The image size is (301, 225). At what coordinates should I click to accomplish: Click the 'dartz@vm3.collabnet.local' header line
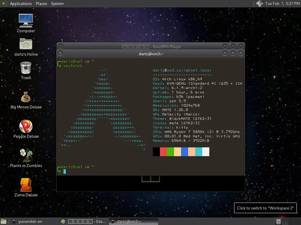182,70
